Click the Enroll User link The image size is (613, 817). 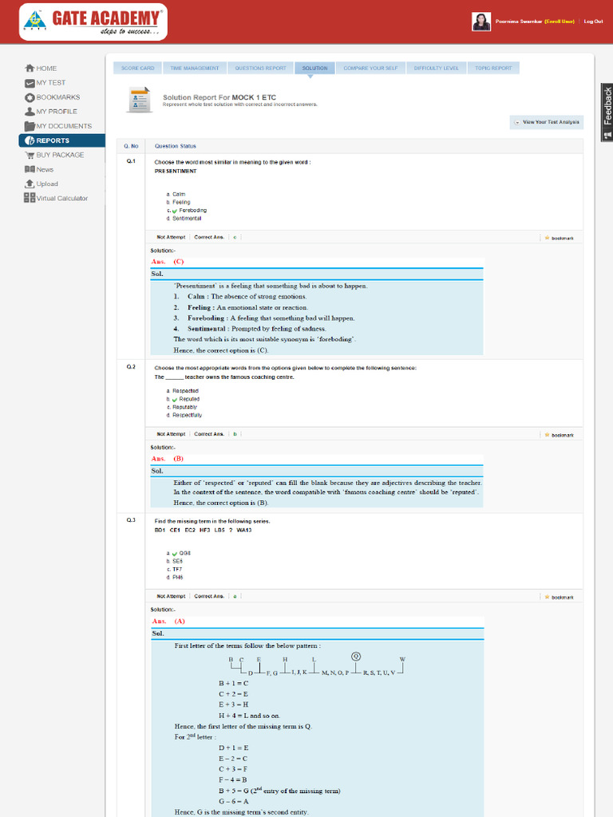(x=560, y=22)
